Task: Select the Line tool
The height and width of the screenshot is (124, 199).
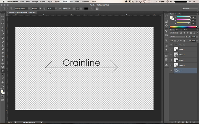Action: 2,79
